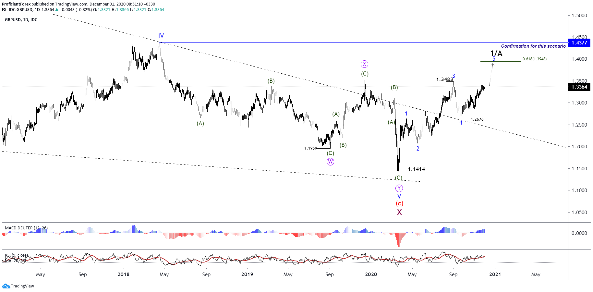
Task: Select blue wave 5 label under 1/A
Action: (494, 59)
